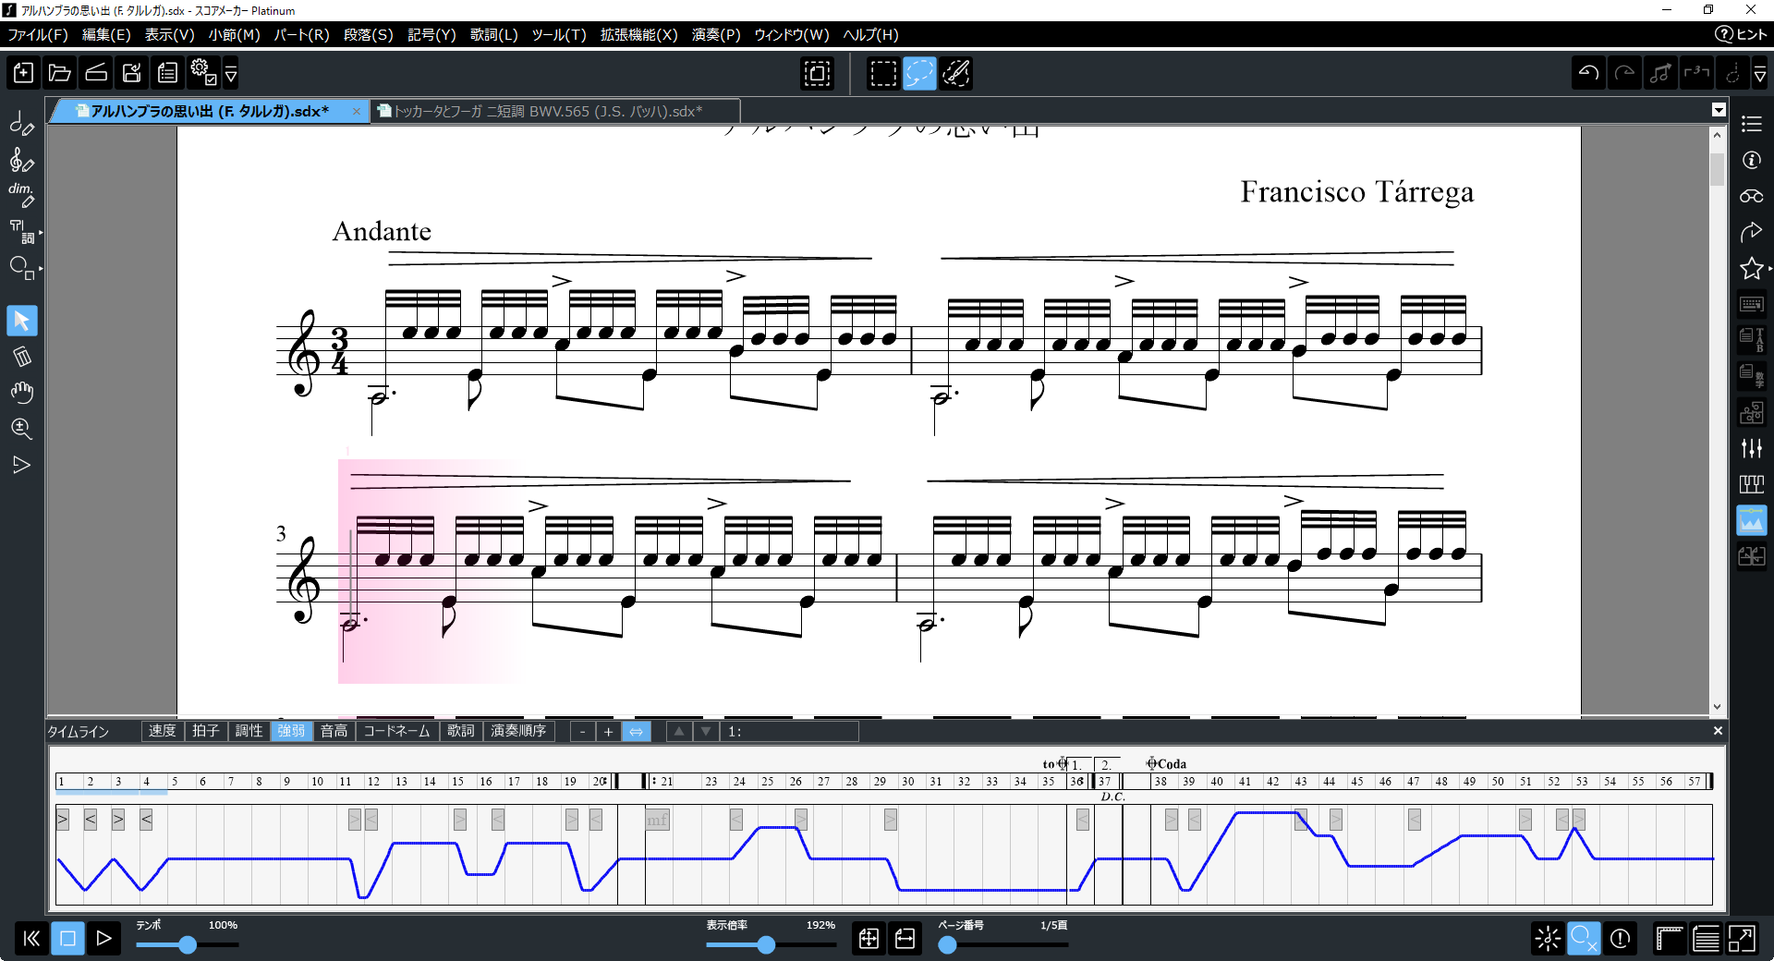Zoom in timeline with plus button
This screenshot has width=1774, height=961.
click(x=608, y=732)
